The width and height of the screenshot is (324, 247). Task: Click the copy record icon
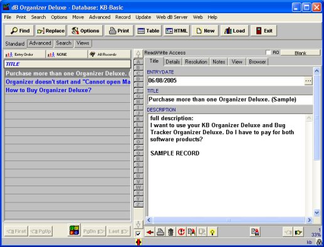tap(192, 232)
